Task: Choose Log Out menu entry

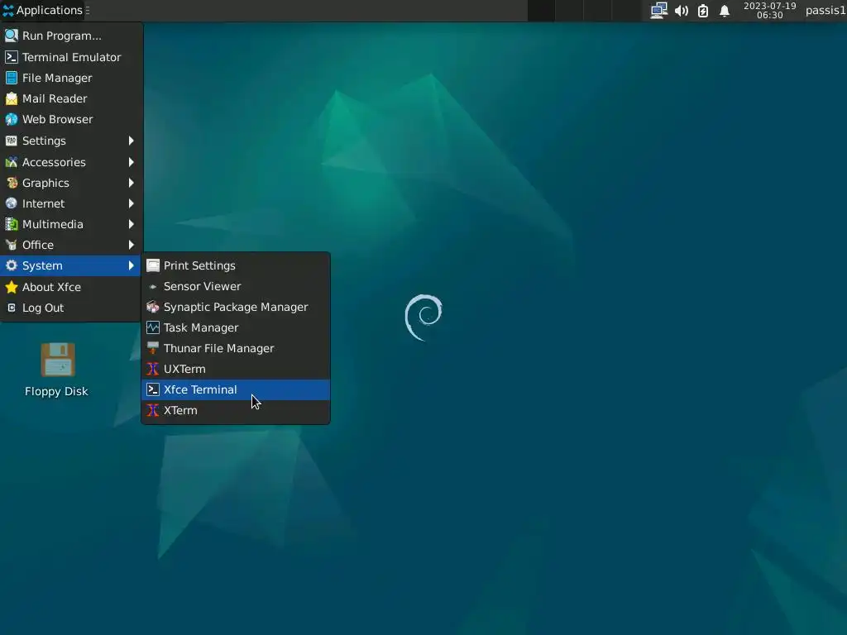Action: coord(71,308)
